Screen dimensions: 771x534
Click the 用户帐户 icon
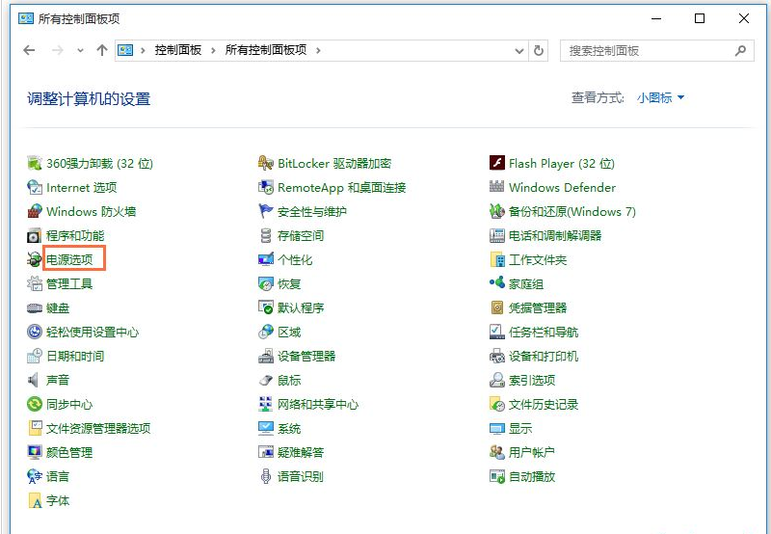(x=497, y=453)
